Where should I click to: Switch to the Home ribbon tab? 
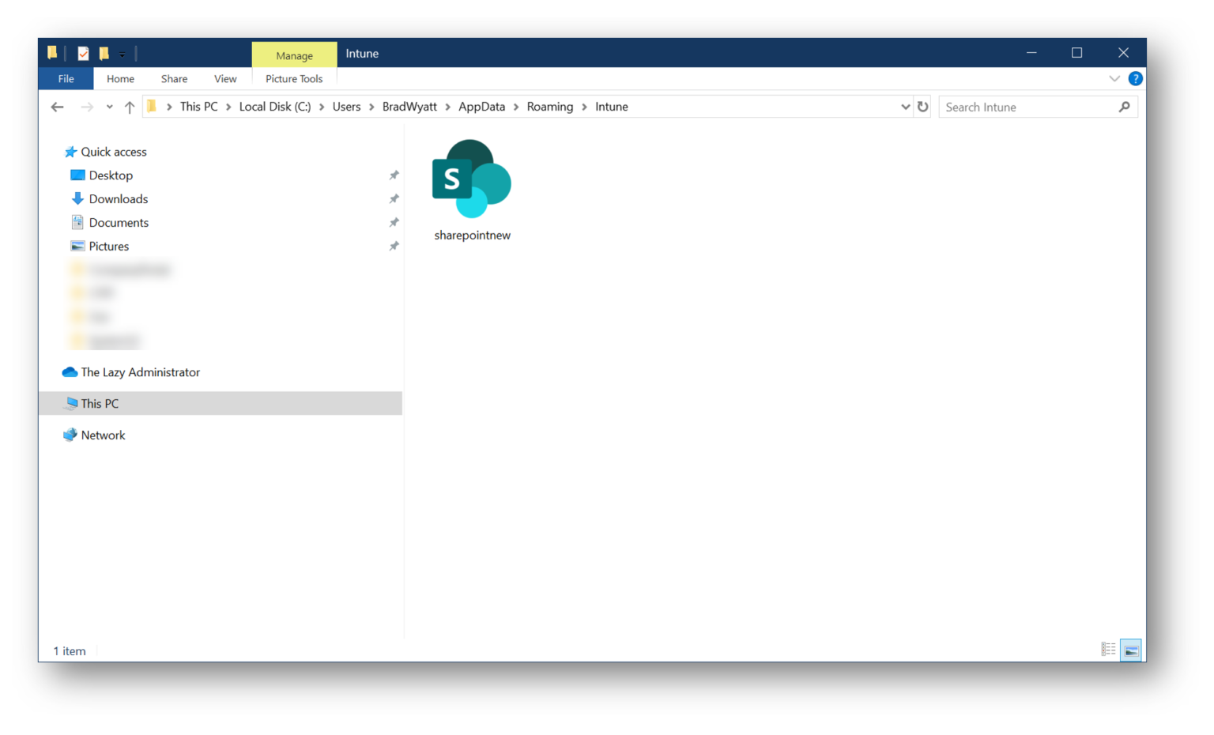120,78
